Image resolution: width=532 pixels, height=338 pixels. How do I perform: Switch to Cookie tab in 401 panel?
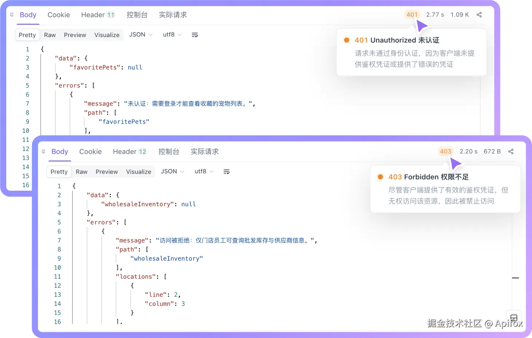click(x=59, y=15)
